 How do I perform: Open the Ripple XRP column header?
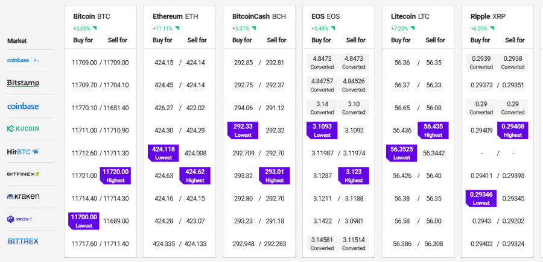click(488, 16)
